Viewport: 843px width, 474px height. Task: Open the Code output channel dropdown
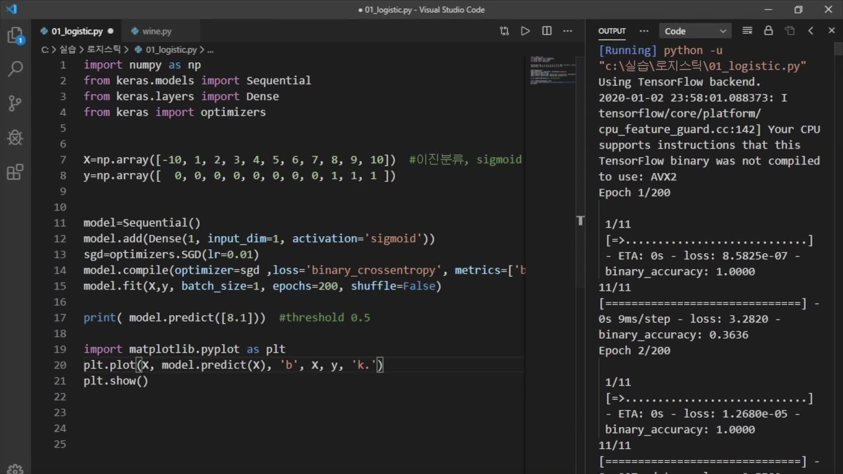point(695,31)
